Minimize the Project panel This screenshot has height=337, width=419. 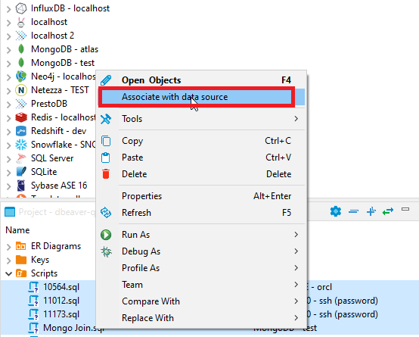(405, 209)
